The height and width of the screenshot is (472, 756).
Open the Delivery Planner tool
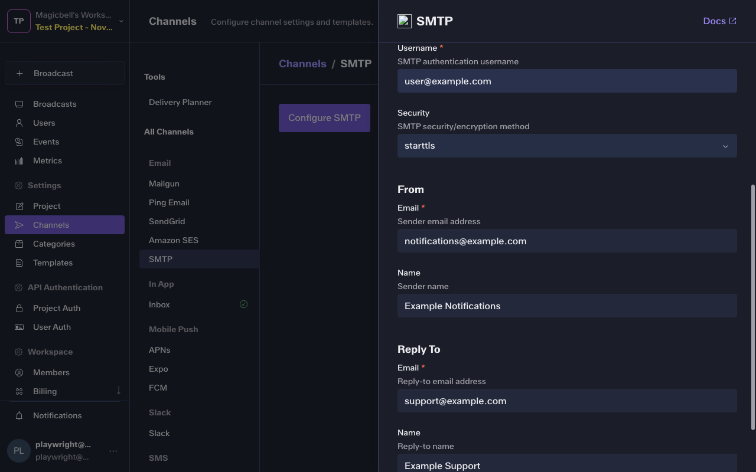[180, 102]
